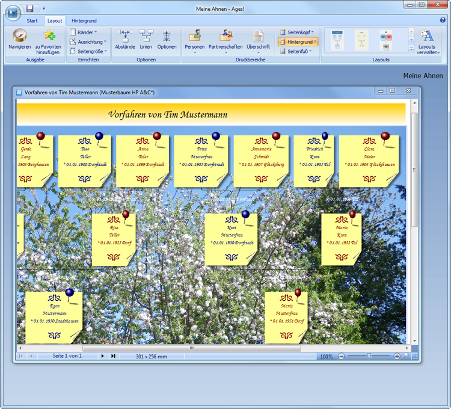Click the Partnerschaften icon
The image size is (451, 409).
226,36
